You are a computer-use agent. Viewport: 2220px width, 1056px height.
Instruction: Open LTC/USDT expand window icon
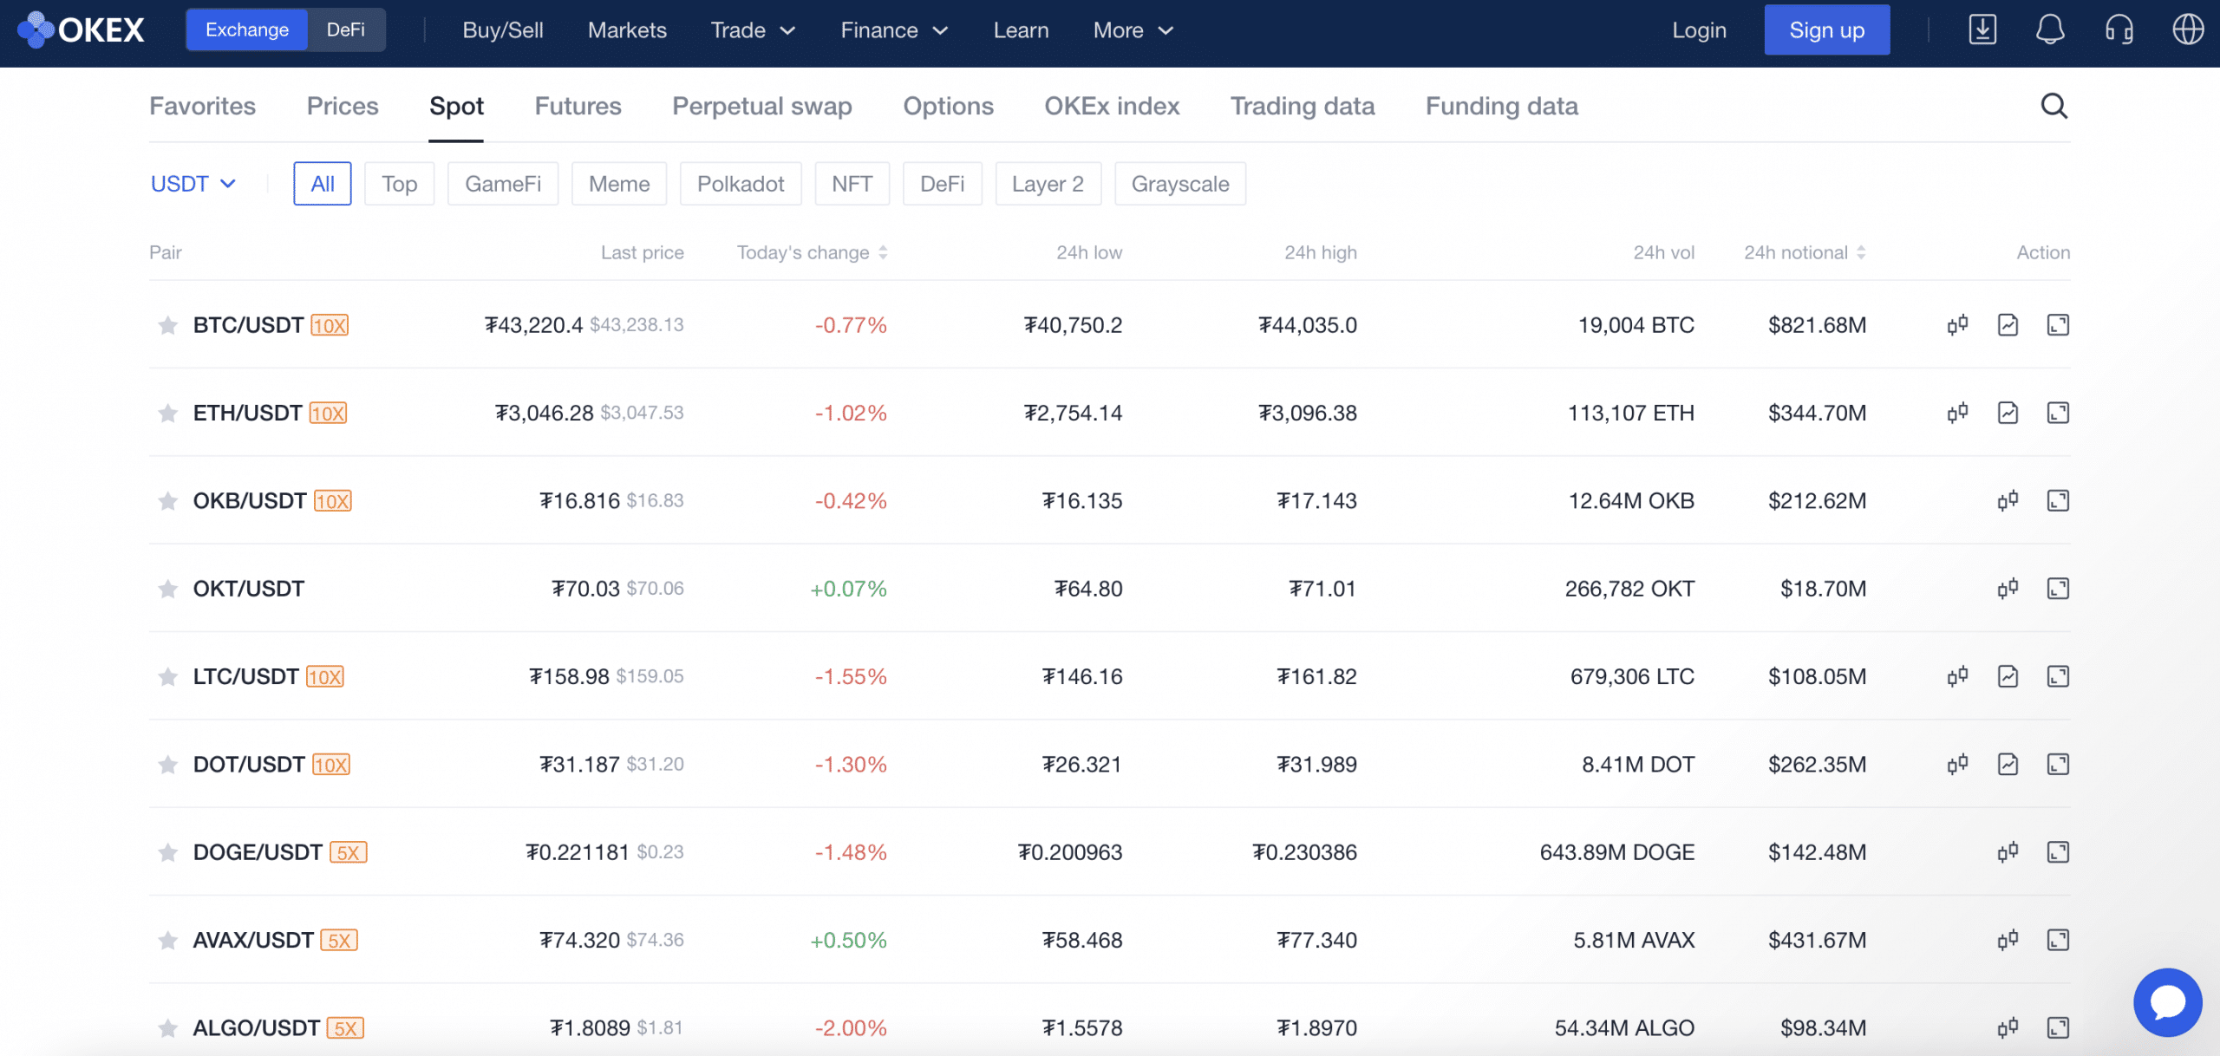2058,676
